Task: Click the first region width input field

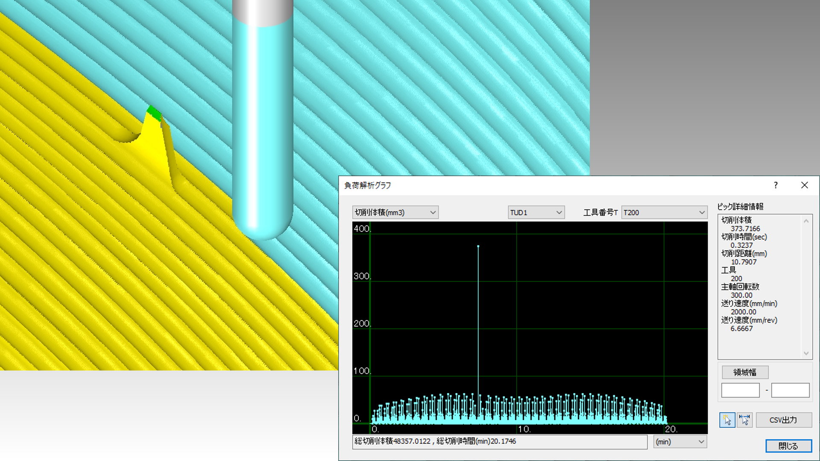Action: point(741,390)
